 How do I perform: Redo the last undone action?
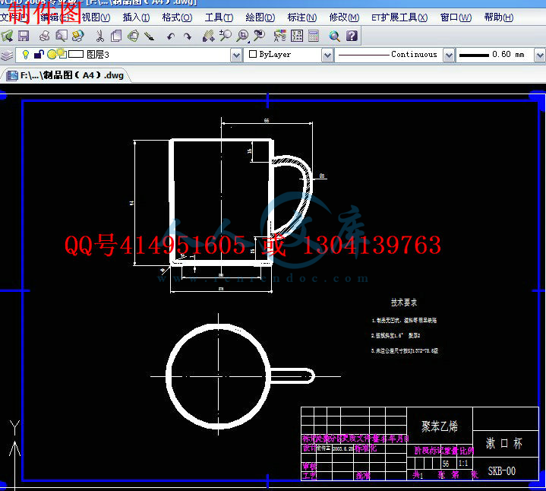(x=188, y=36)
